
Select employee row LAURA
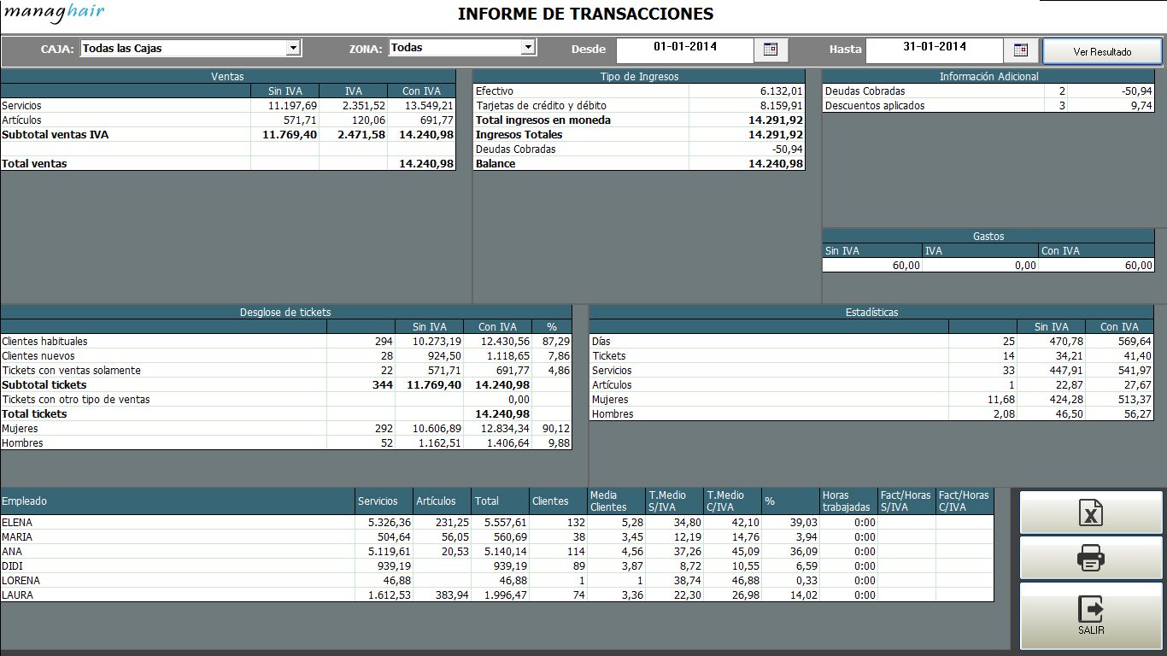497,594
